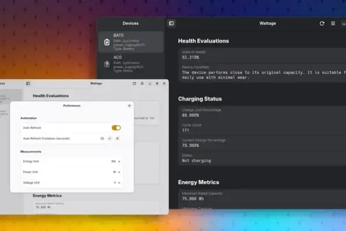Click the Energy Metrics heading in light window
The width and height of the screenshot is (346, 231).
coord(47,196)
